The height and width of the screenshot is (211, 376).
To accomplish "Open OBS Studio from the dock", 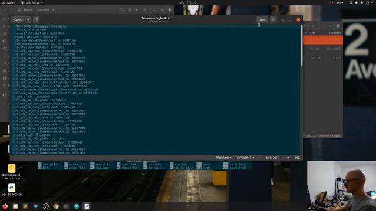I will tap(46, 206).
